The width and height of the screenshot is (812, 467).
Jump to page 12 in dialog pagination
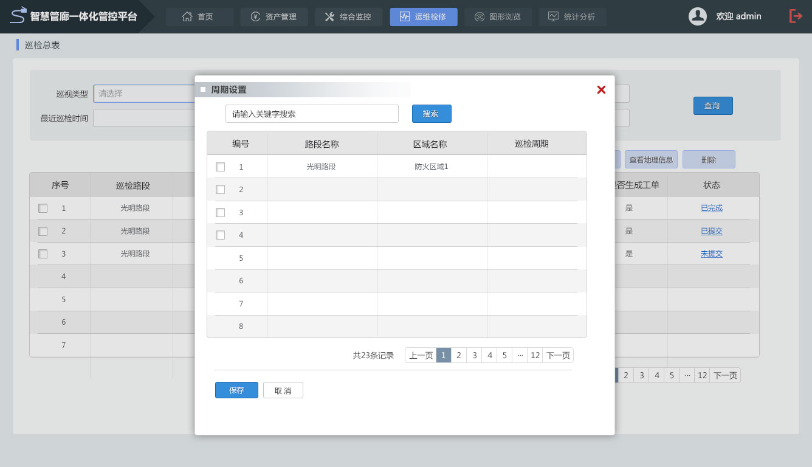tap(535, 356)
